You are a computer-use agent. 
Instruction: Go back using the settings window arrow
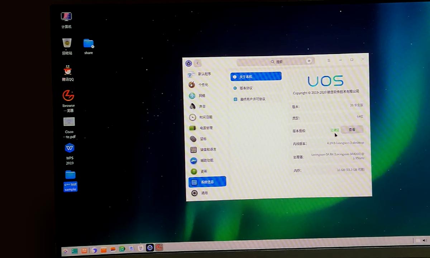coord(197,63)
